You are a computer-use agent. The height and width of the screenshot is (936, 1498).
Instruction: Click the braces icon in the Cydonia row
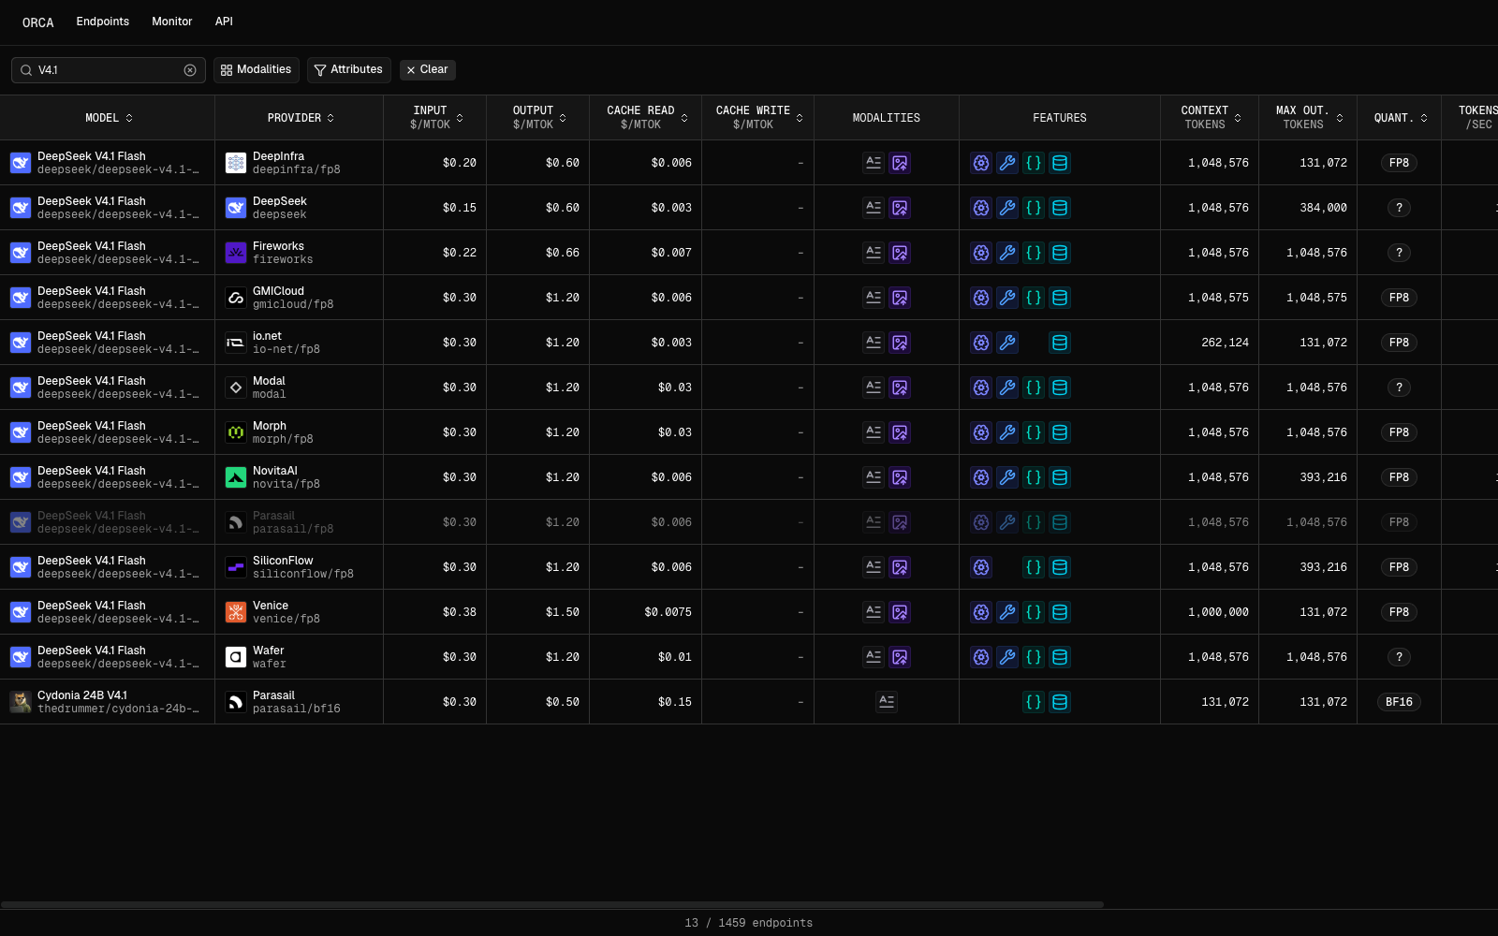click(x=1034, y=702)
